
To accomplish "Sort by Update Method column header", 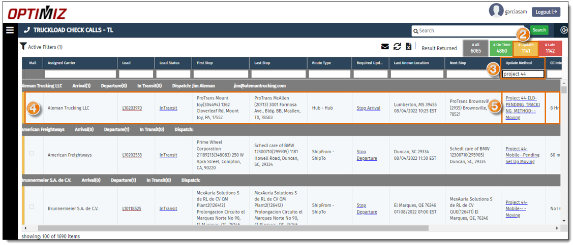I will point(523,63).
